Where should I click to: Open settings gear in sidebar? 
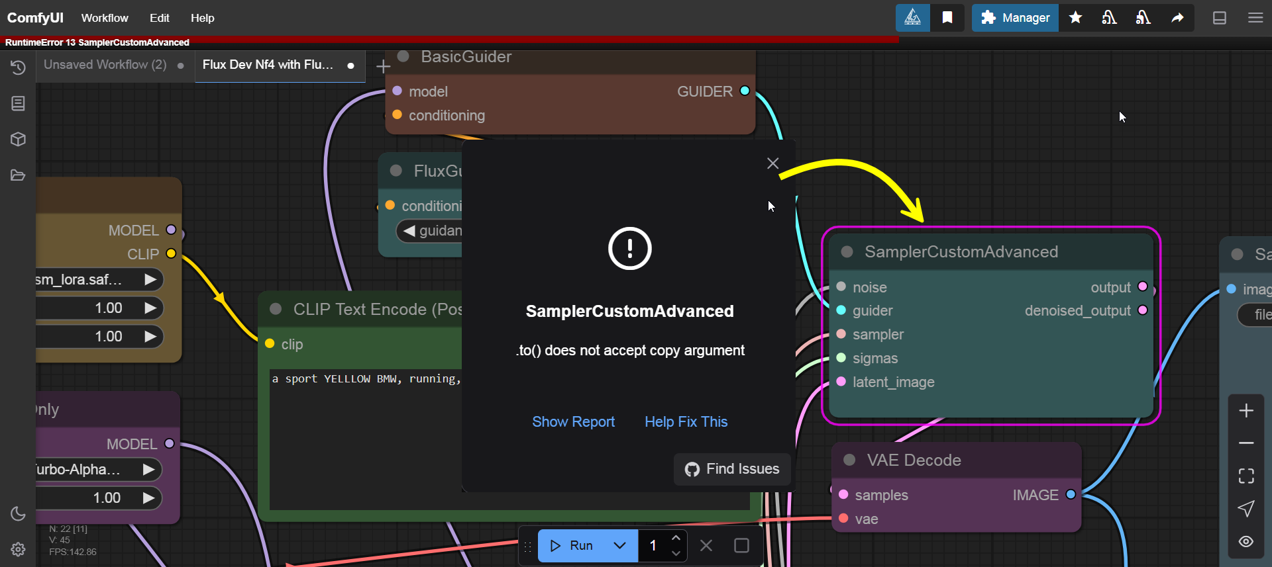pyautogui.click(x=18, y=549)
